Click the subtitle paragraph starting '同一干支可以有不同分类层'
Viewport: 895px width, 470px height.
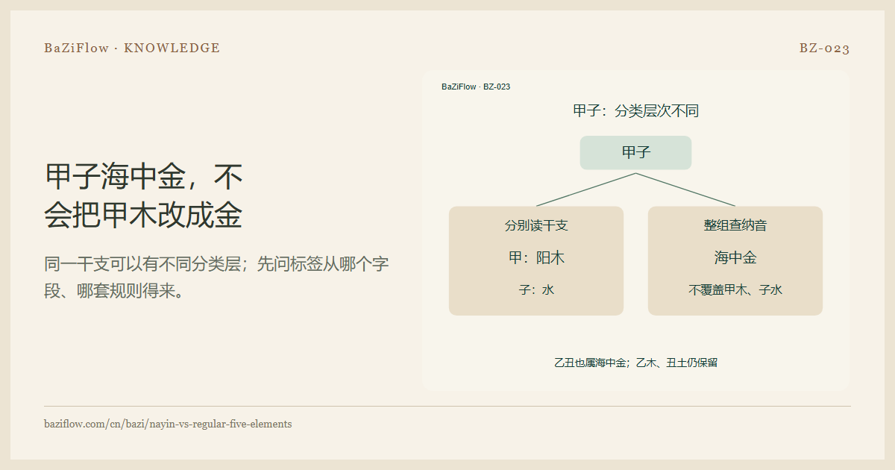[x=217, y=277]
